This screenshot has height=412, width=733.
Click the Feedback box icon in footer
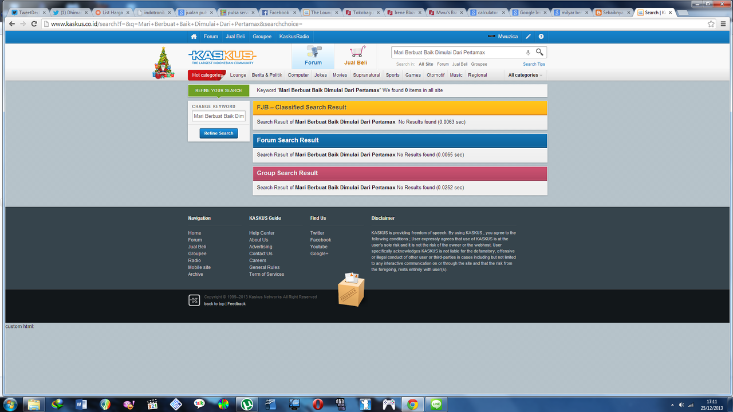[x=350, y=289]
